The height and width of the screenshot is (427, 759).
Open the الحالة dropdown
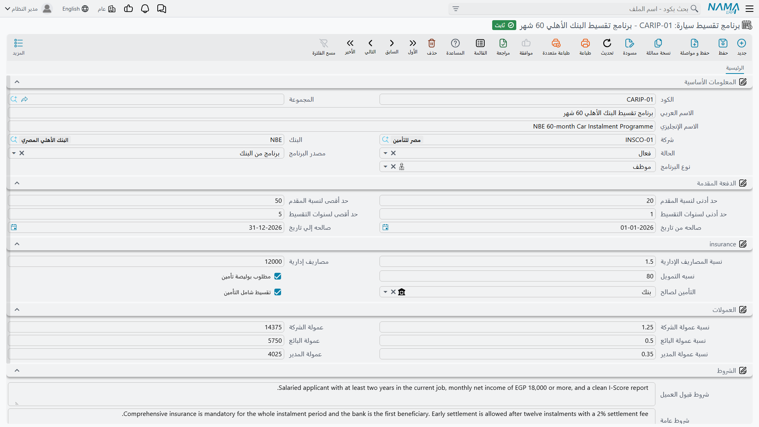point(385,153)
